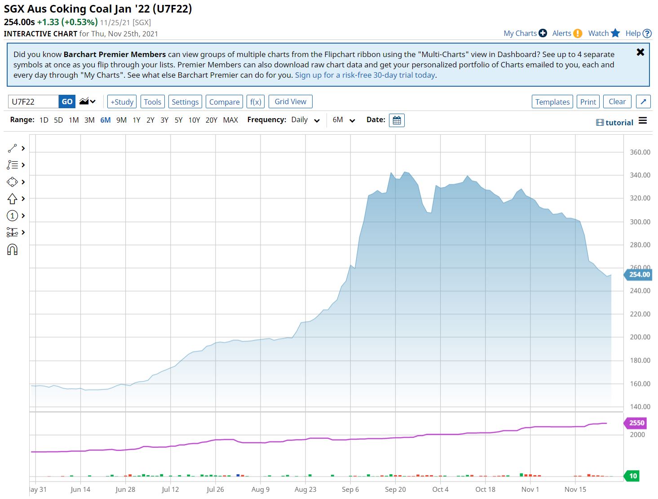The width and height of the screenshot is (658, 499).
Task: Select the polygon shape tool icon
Action: point(12,182)
